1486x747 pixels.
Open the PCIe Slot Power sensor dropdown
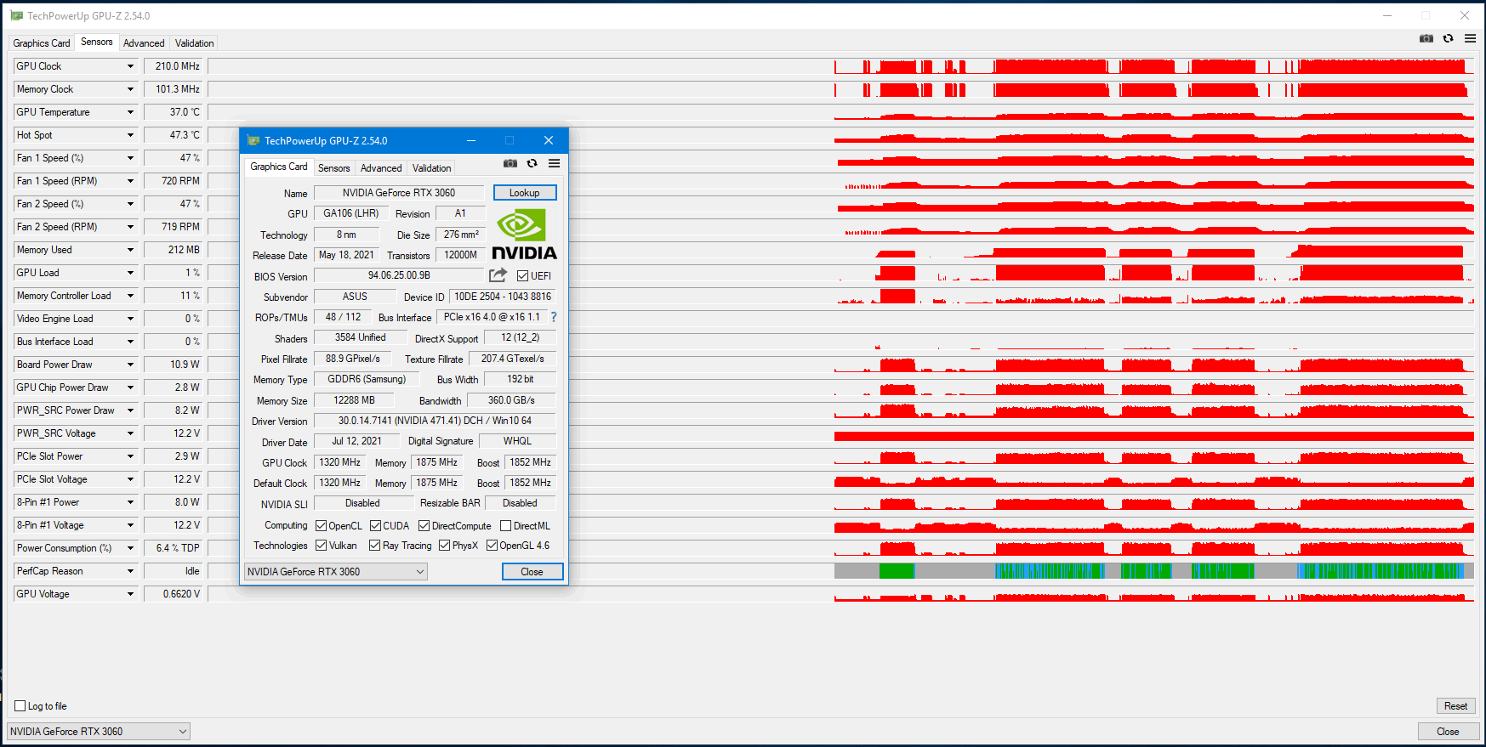click(130, 456)
